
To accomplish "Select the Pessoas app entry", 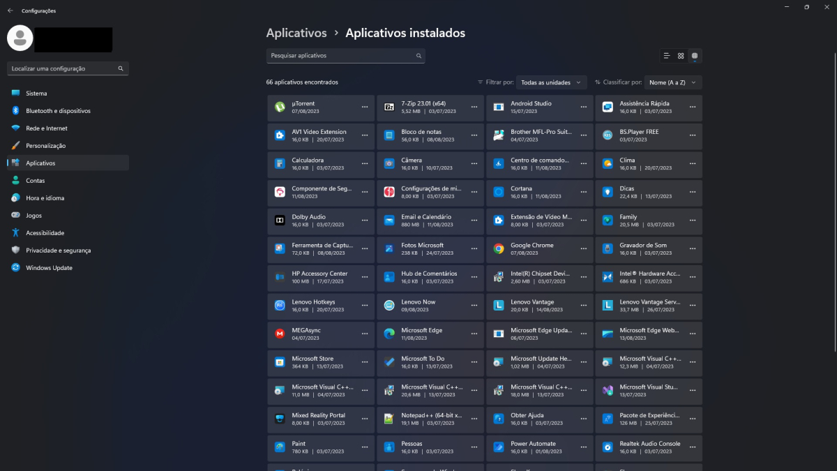I will (x=430, y=447).
